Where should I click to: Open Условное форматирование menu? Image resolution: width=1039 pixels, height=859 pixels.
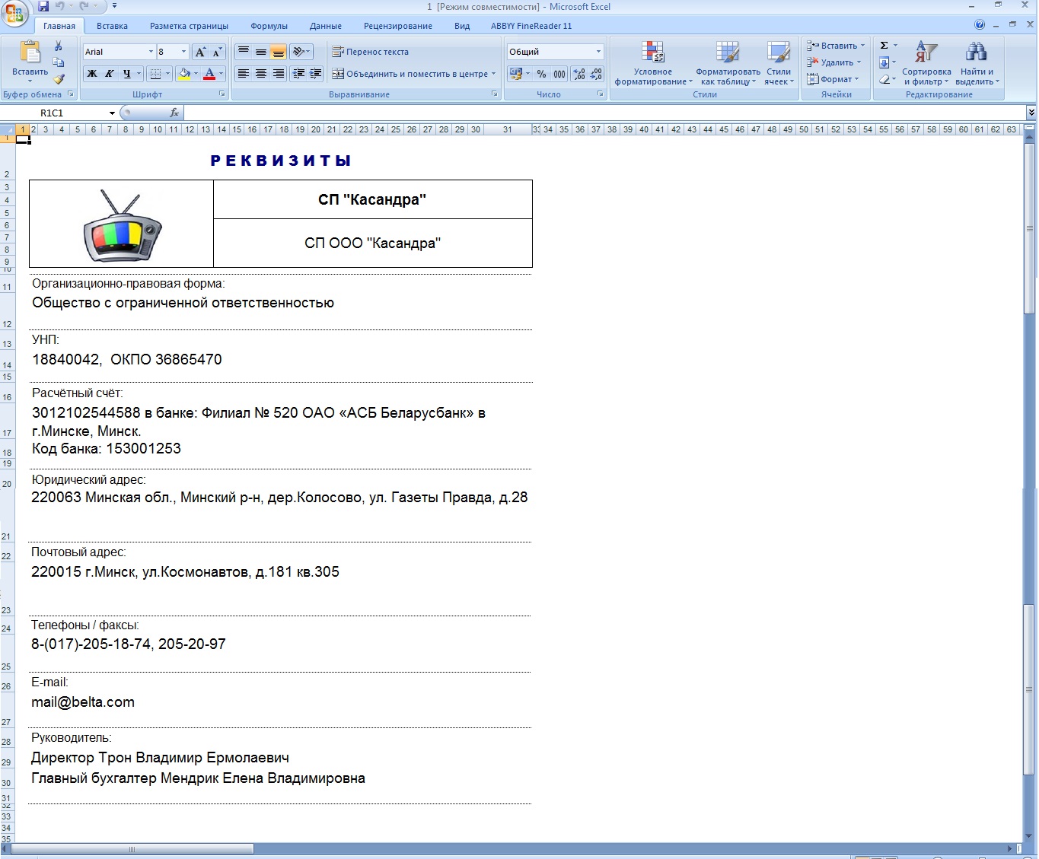pyautogui.click(x=653, y=63)
